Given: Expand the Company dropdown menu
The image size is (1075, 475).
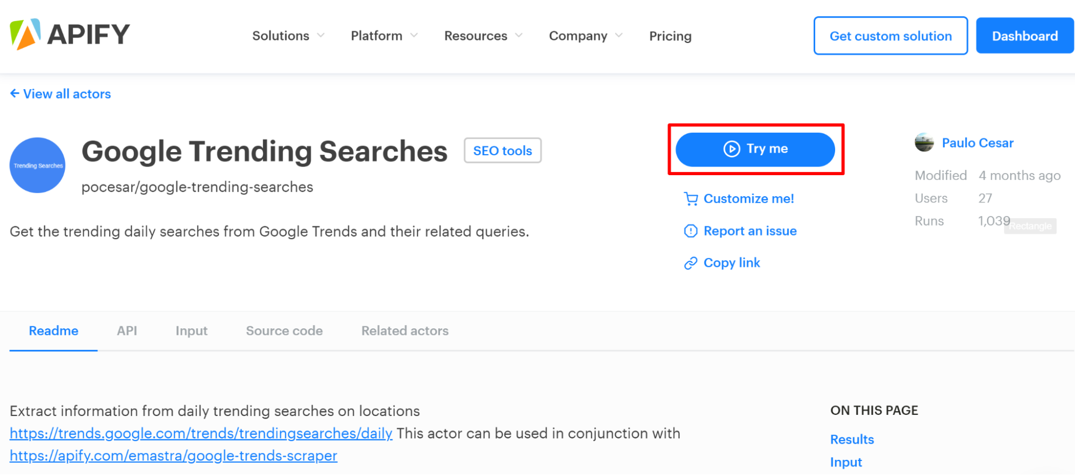Looking at the screenshot, I should 586,36.
